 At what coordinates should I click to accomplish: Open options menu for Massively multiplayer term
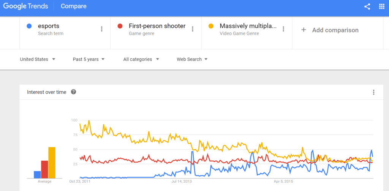[x=283, y=29]
